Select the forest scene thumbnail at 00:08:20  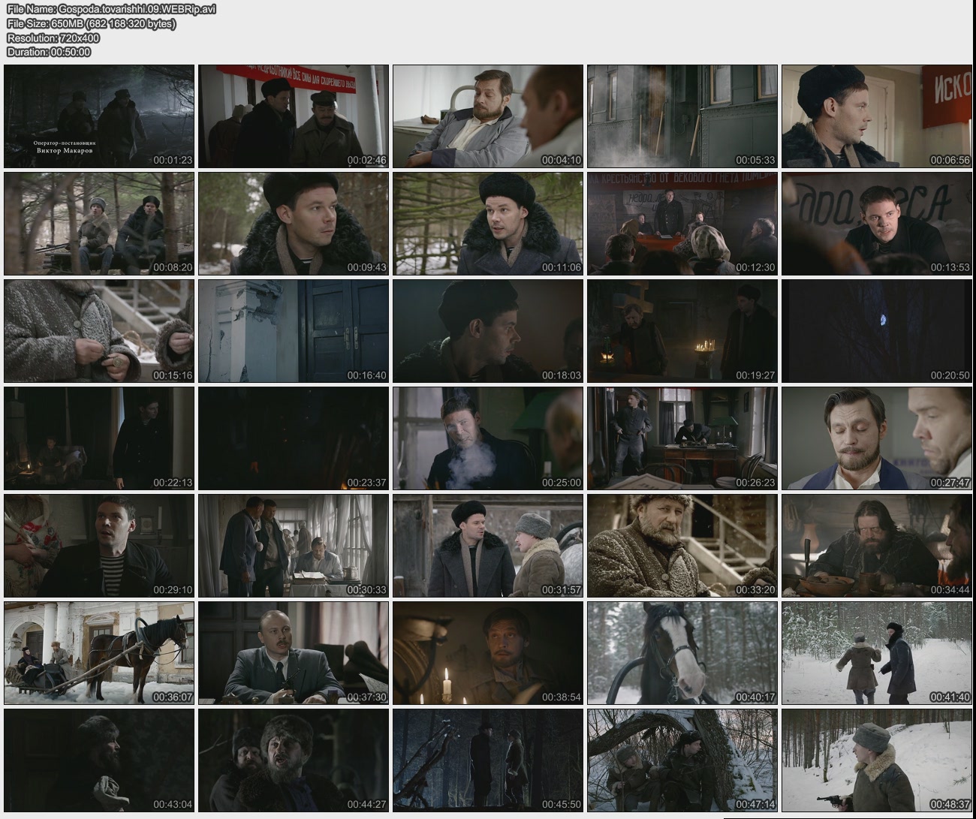99,224
